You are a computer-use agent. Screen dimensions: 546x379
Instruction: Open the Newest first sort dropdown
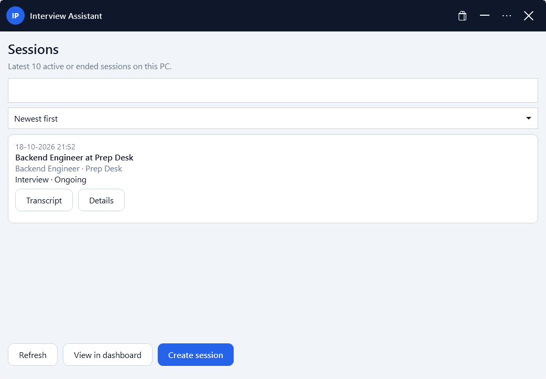273,118
